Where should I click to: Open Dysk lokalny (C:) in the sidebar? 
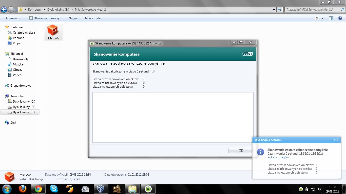point(24,102)
